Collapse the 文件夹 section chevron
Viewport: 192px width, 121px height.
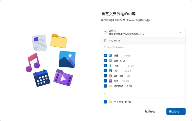pos(181,32)
